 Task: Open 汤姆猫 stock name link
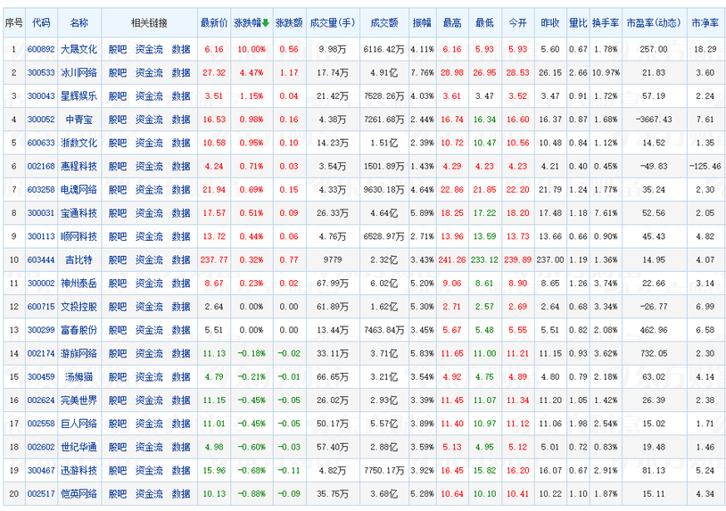pyautogui.click(x=78, y=376)
